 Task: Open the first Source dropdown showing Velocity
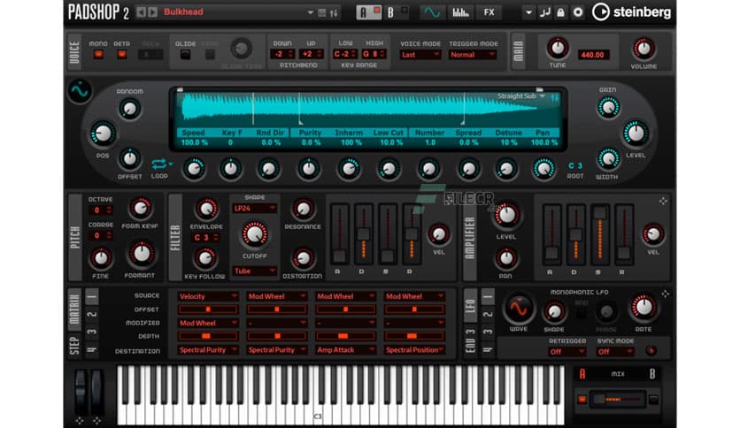coord(208,296)
